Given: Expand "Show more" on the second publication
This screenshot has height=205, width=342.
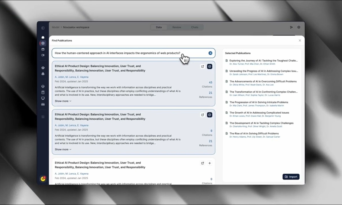Looking at the screenshot, I should click(x=63, y=149).
